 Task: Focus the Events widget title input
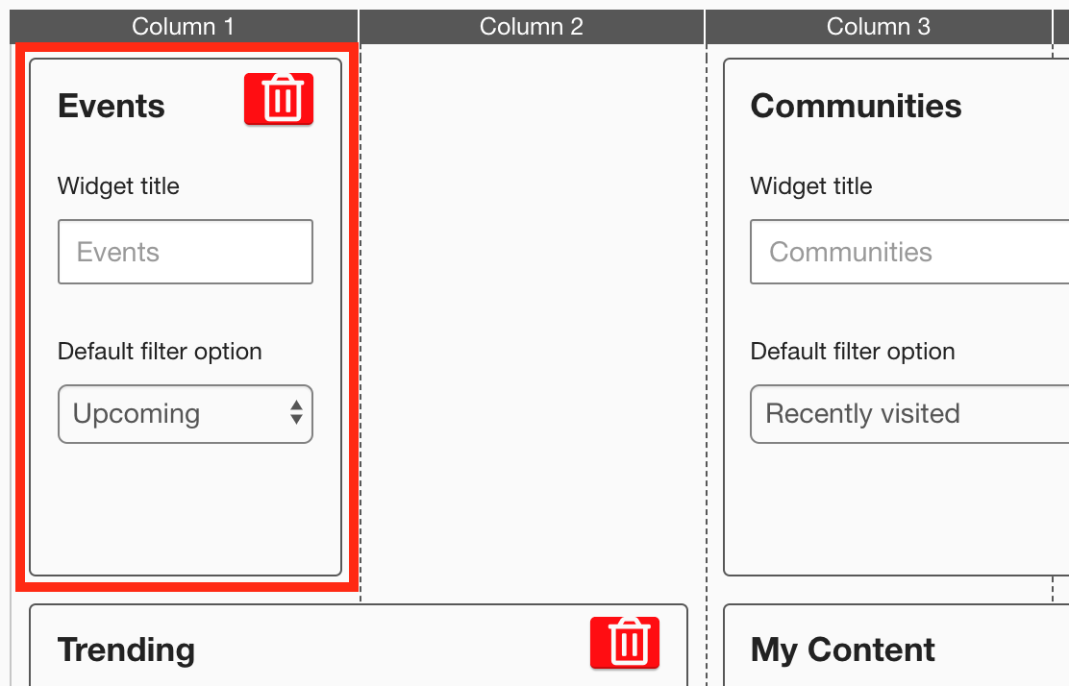186,252
